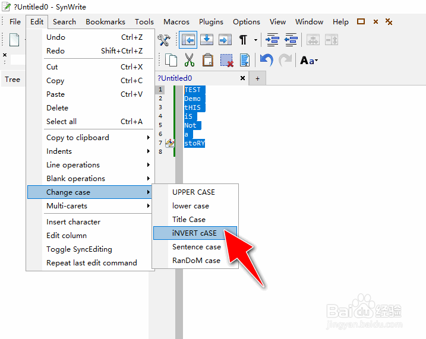The width and height of the screenshot is (426, 339).
Task: Choose Delete in Edit menu
Action: coord(90,107)
